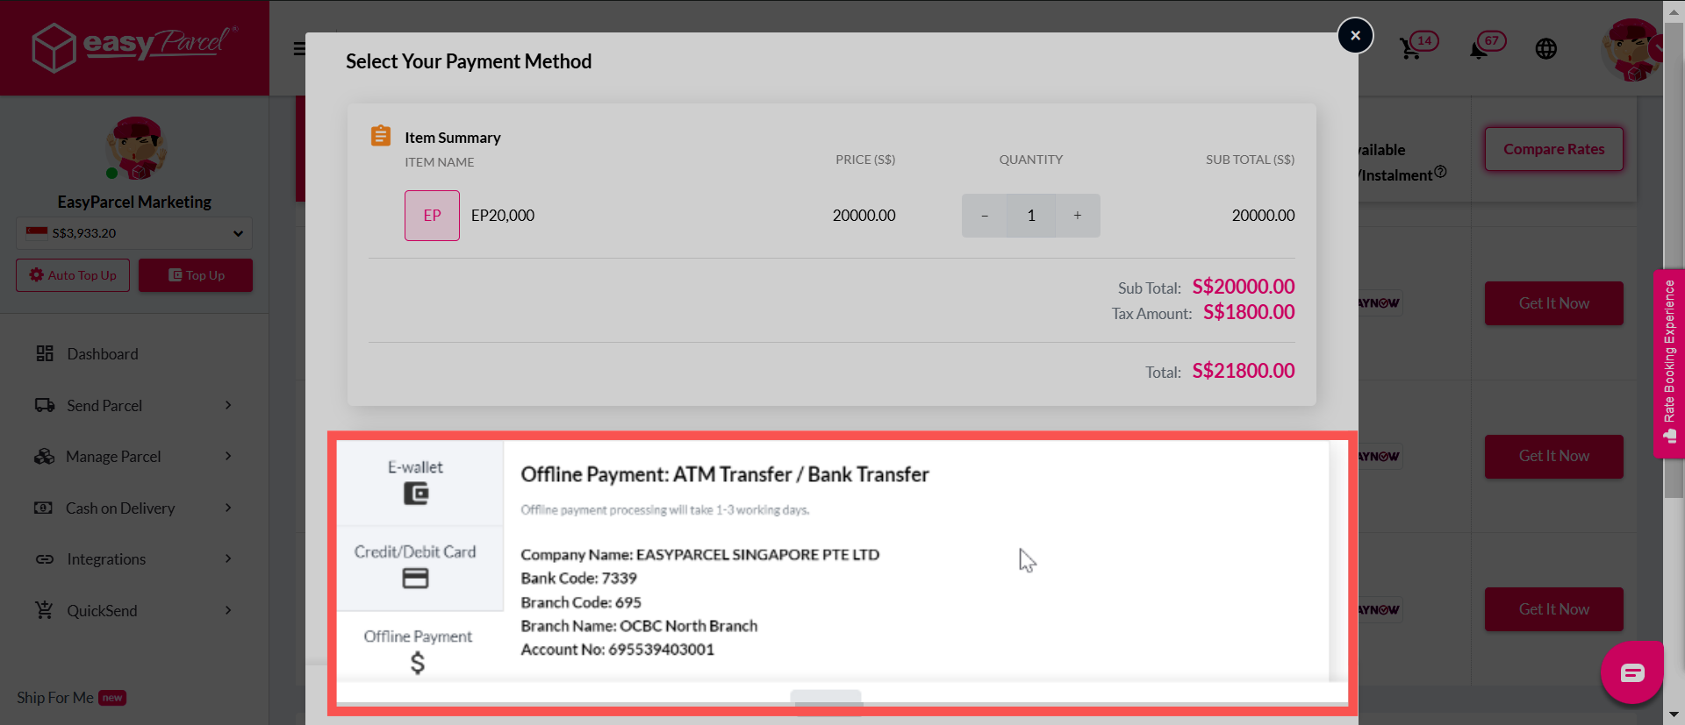The image size is (1685, 725).
Task: Select the Offline Payment tab
Action: pyautogui.click(x=420, y=645)
